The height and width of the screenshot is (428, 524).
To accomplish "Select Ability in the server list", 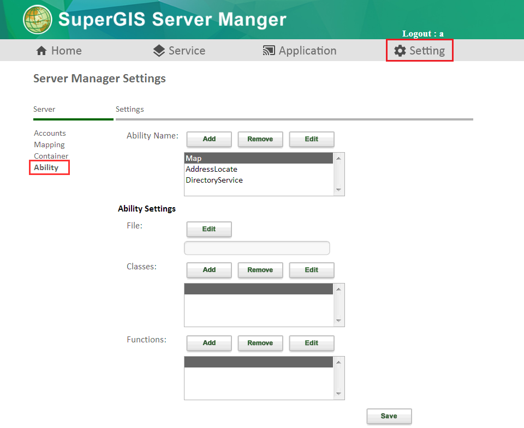I will coord(46,167).
